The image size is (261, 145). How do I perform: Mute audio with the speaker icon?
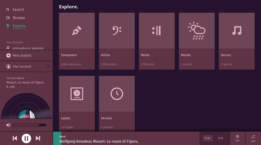[x=8, y=125]
